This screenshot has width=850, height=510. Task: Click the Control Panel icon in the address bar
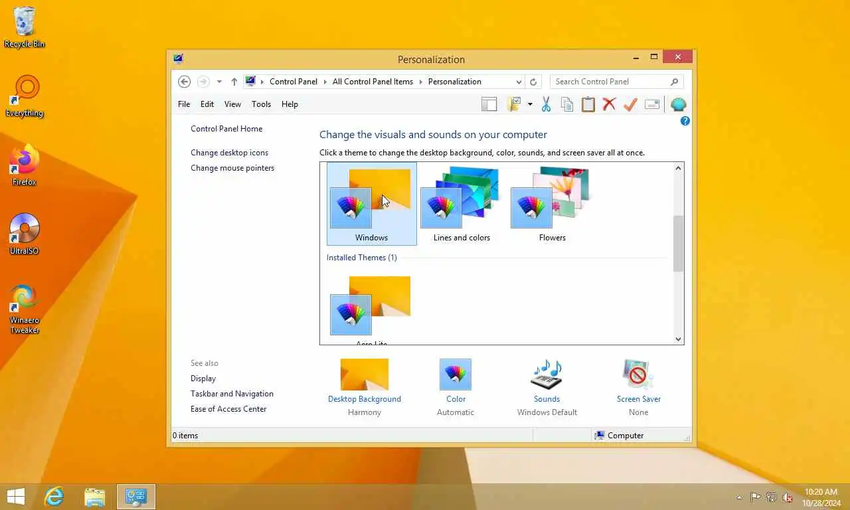pyautogui.click(x=250, y=81)
